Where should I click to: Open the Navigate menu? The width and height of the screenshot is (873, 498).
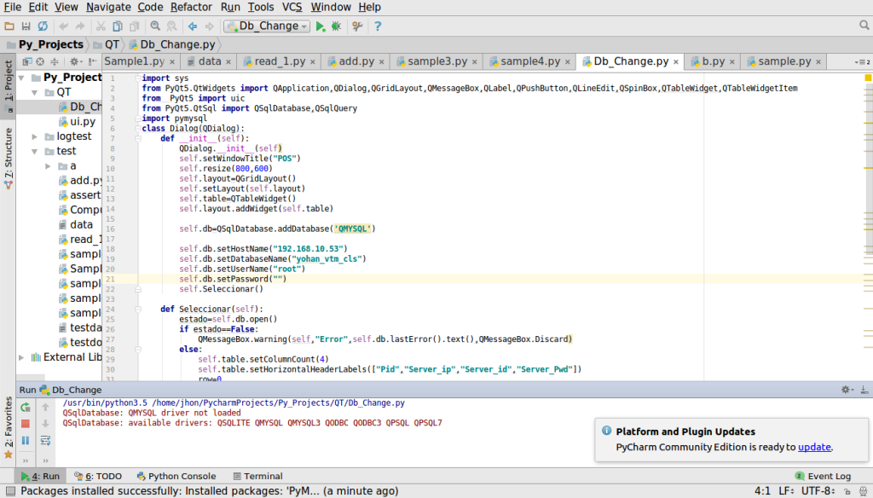click(108, 7)
